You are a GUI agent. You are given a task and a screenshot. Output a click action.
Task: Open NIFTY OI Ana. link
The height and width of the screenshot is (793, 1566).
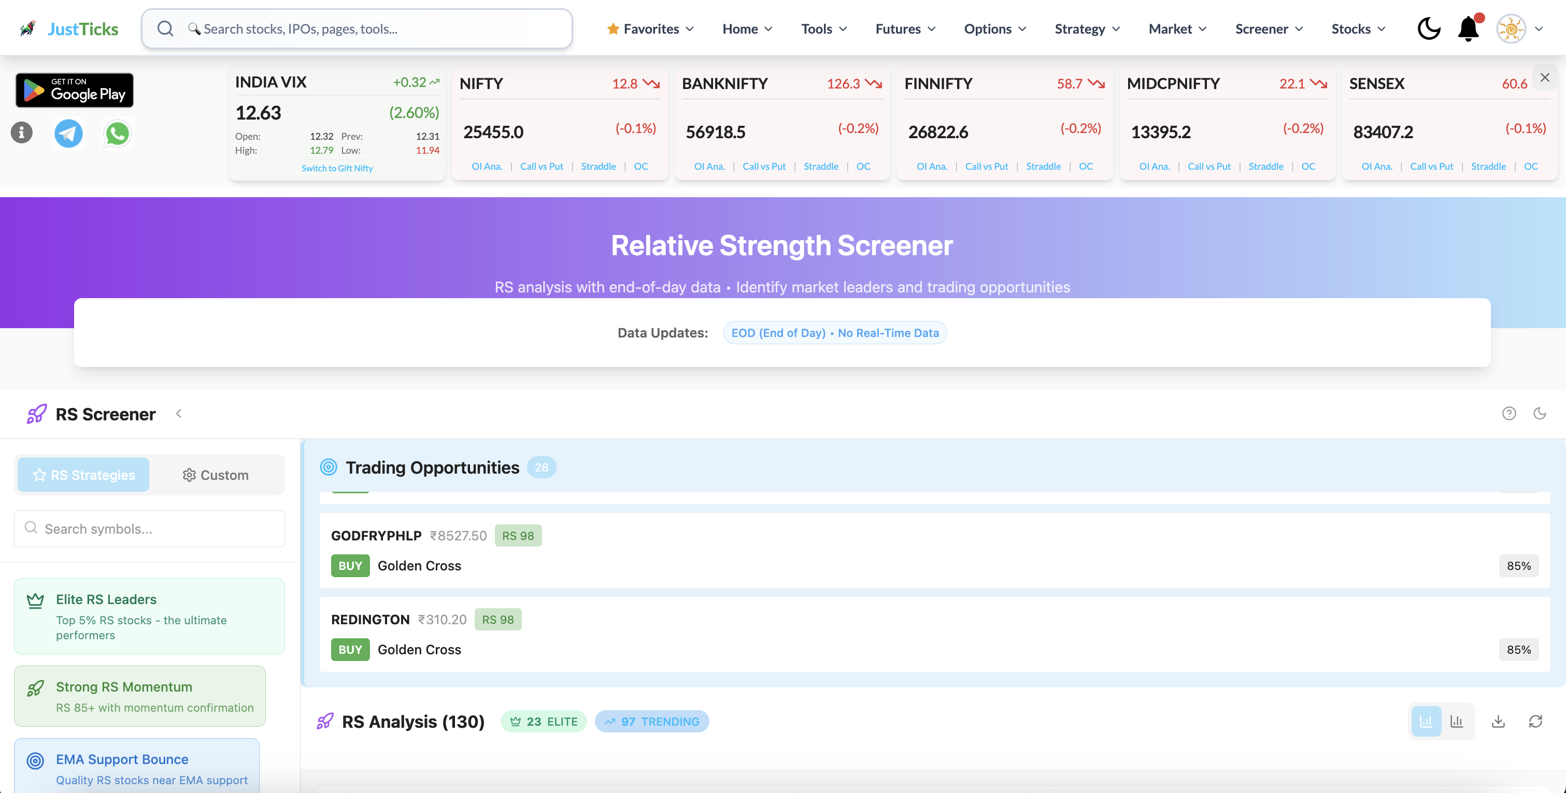point(487,166)
